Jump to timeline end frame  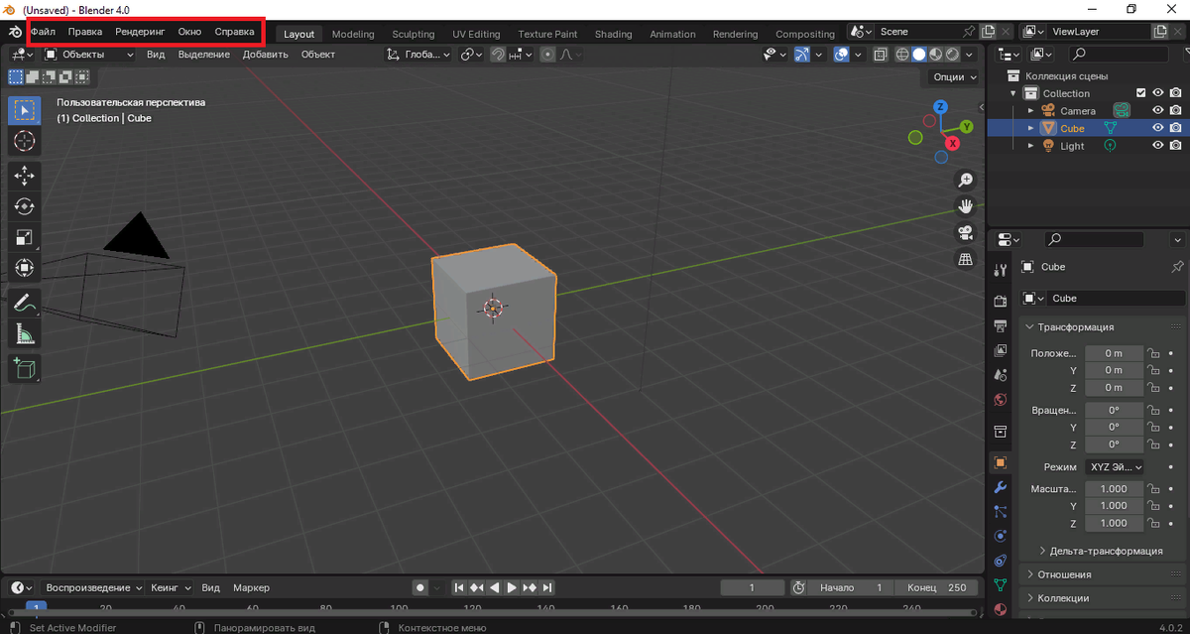pos(547,587)
